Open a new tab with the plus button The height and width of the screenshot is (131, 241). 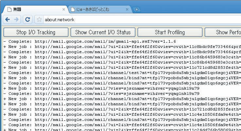136,9
